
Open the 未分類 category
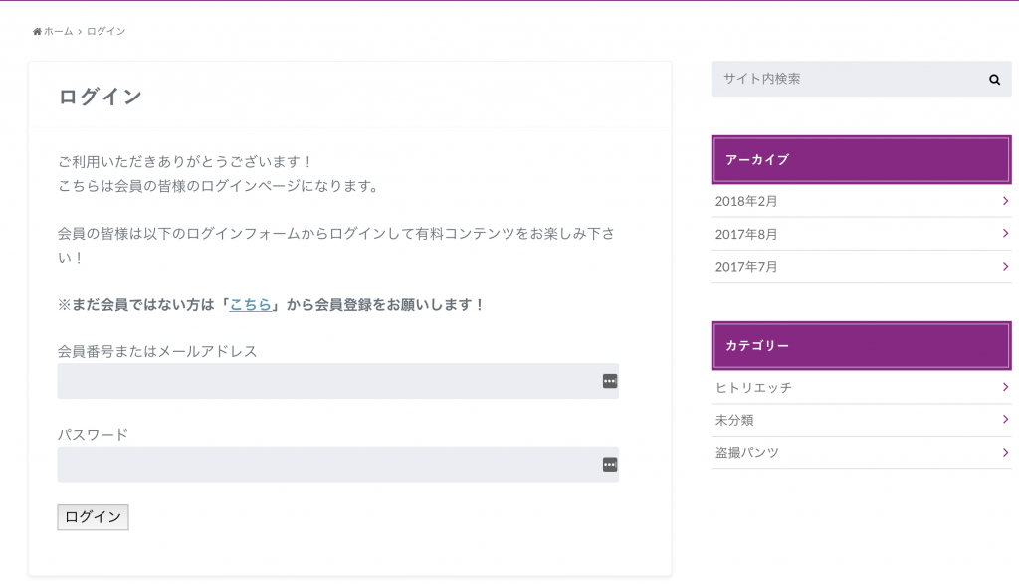[x=734, y=420]
